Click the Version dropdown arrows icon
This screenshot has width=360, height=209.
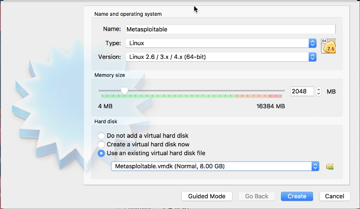coord(313,57)
